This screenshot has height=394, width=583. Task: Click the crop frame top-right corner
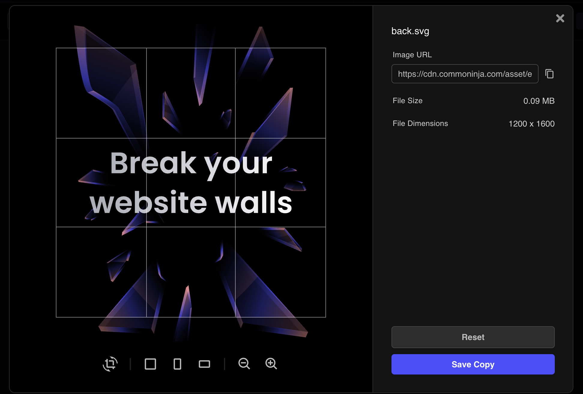pyautogui.click(x=326, y=48)
